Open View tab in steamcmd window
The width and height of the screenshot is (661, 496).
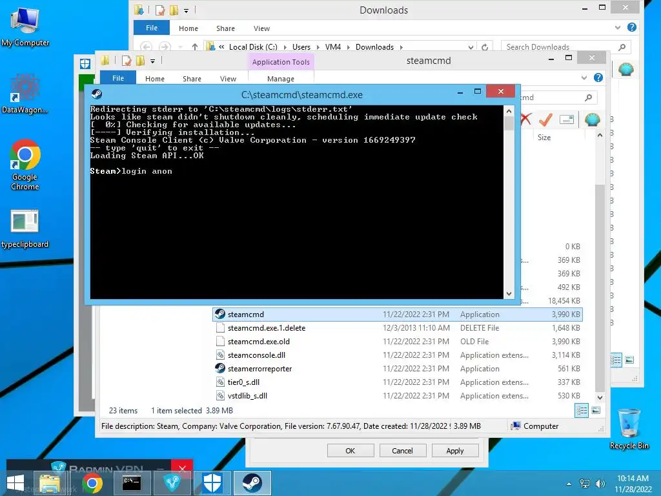pyautogui.click(x=228, y=79)
